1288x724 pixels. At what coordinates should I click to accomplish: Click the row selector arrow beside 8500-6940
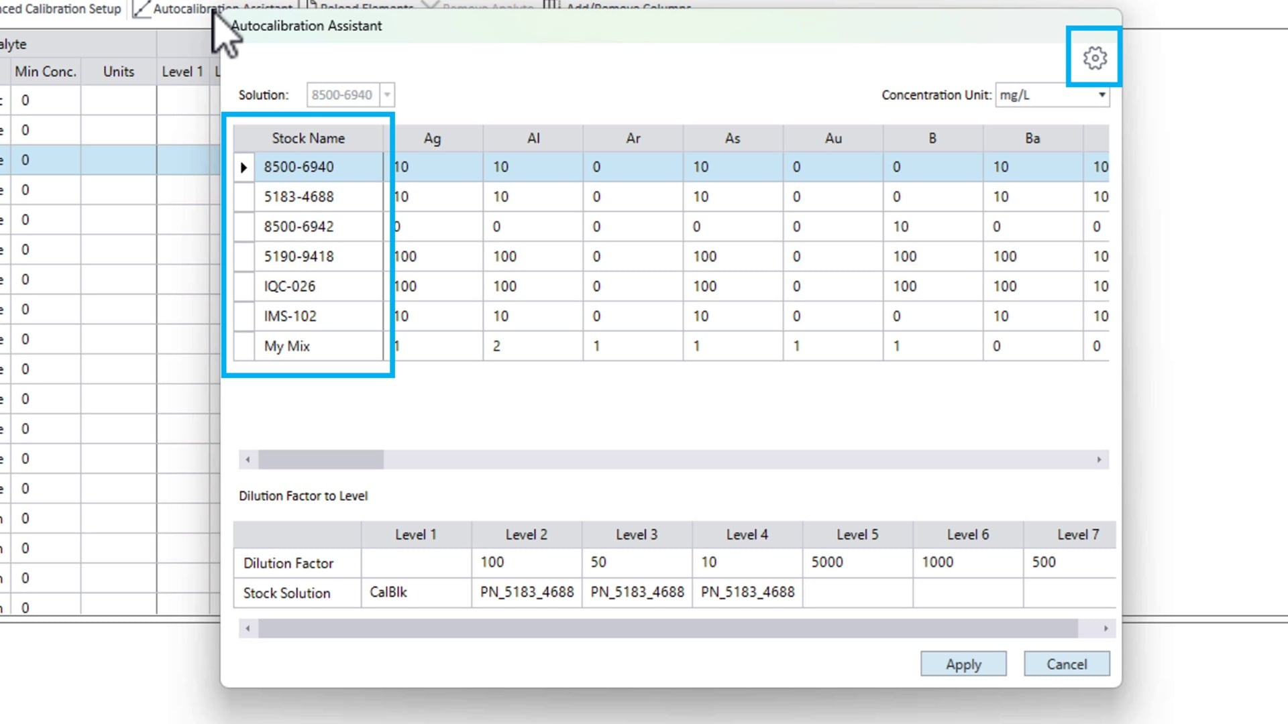tap(244, 167)
